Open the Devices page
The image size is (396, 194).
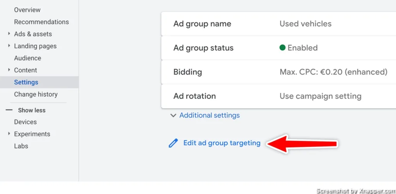pyautogui.click(x=25, y=122)
